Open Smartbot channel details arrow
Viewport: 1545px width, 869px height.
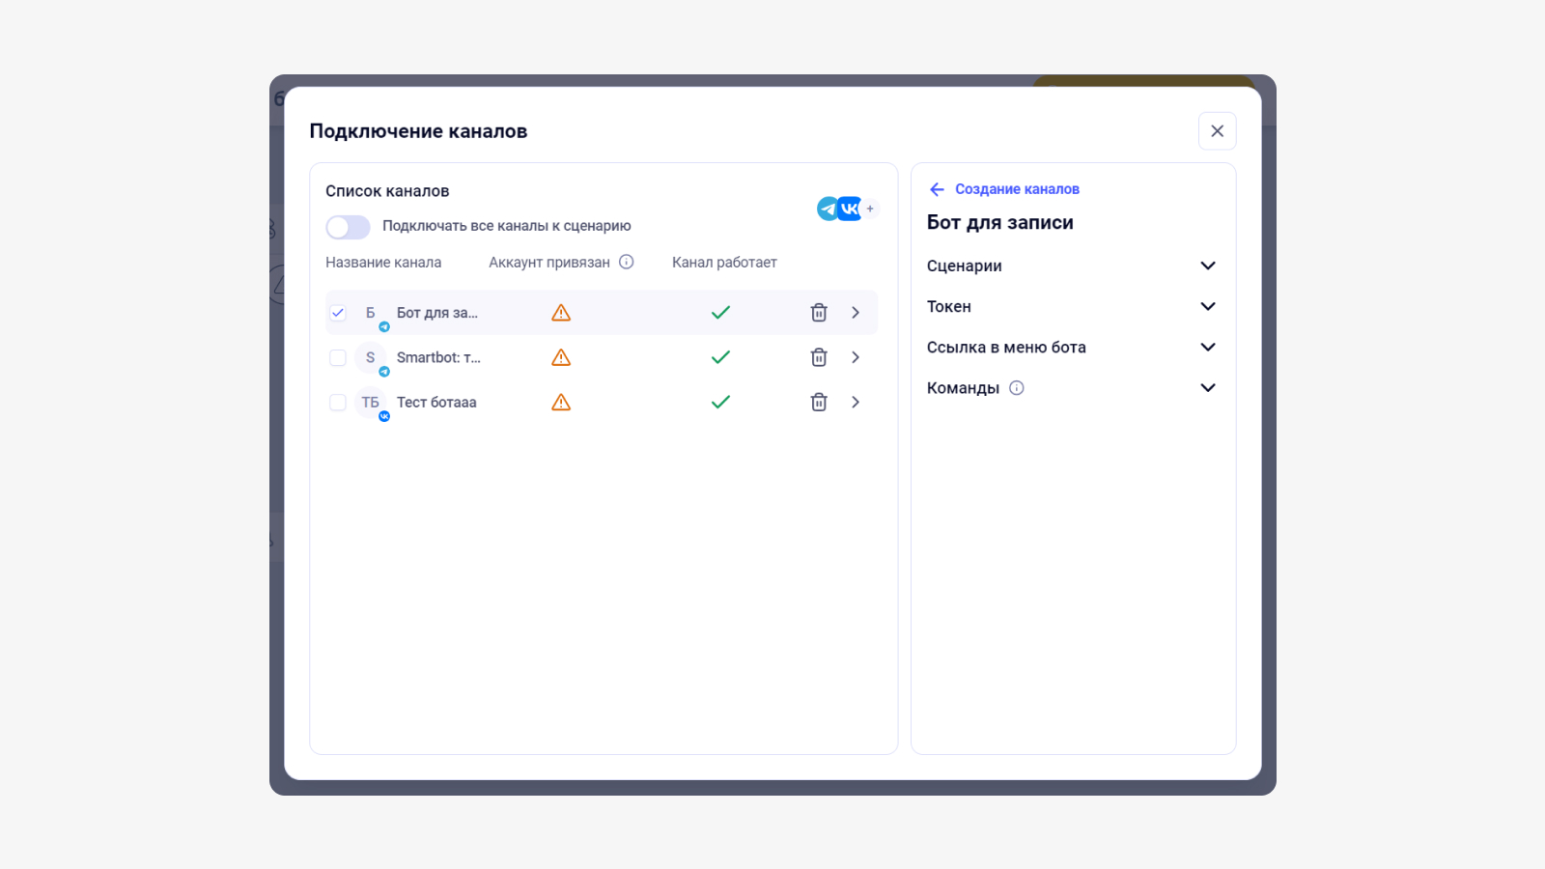[x=856, y=357]
